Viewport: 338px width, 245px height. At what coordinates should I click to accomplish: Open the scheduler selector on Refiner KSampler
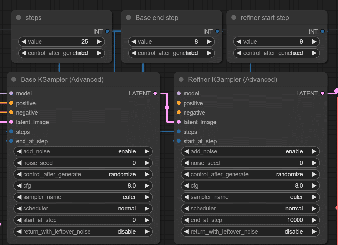tap(250, 209)
